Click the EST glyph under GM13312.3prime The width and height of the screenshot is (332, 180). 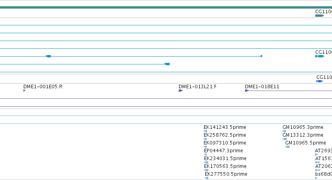[284, 139]
